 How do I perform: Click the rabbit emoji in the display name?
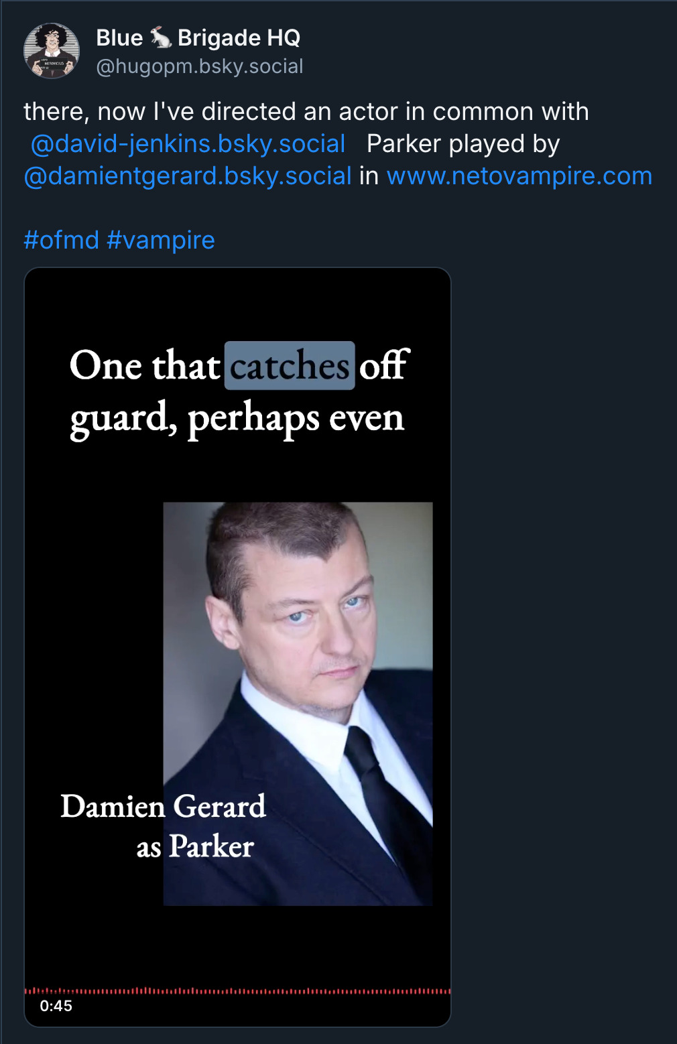pos(160,38)
